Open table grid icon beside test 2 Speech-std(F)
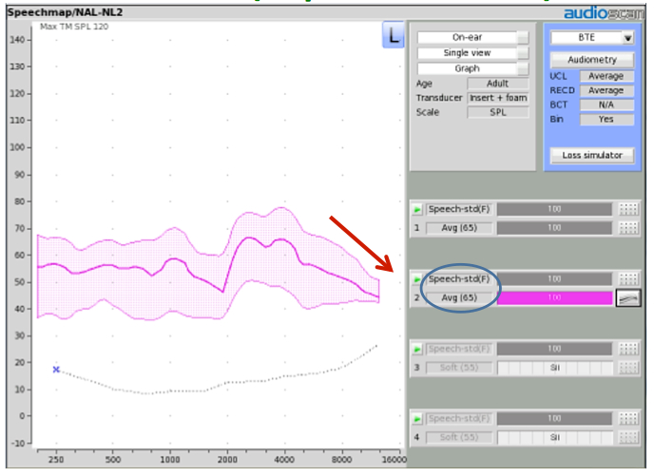Viewport: 654px width, 476px height. pos(628,278)
